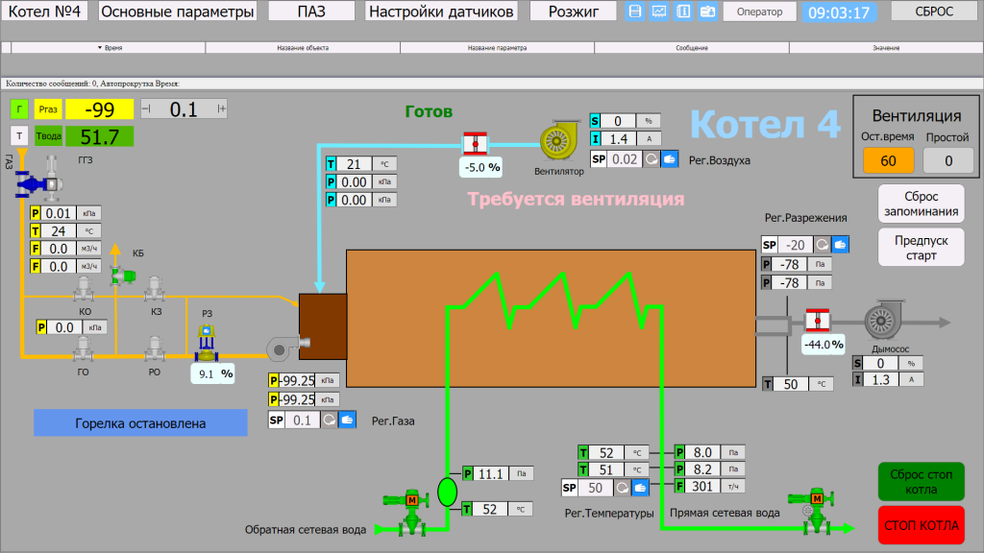Enable manual mode on Рег.Газа
Viewport: 984px width, 553px height.
(x=347, y=420)
